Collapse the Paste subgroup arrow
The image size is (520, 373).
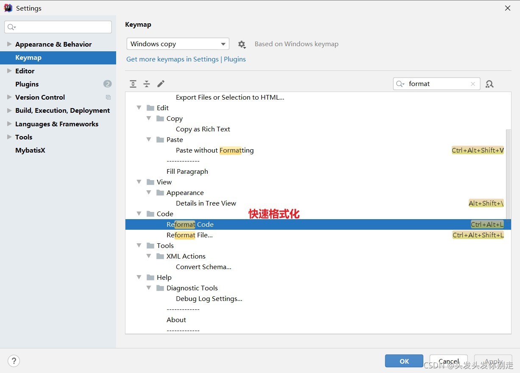tap(149, 139)
